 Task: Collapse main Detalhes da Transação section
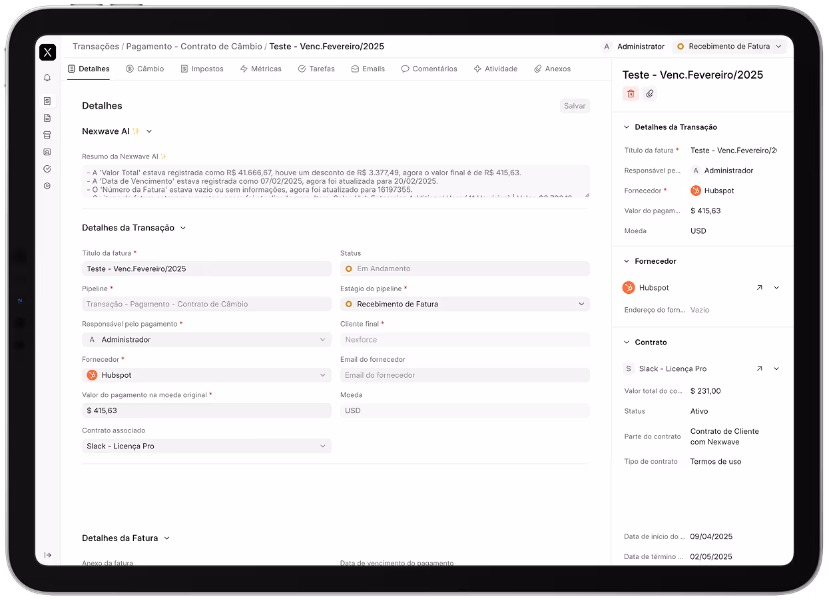point(183,228)
